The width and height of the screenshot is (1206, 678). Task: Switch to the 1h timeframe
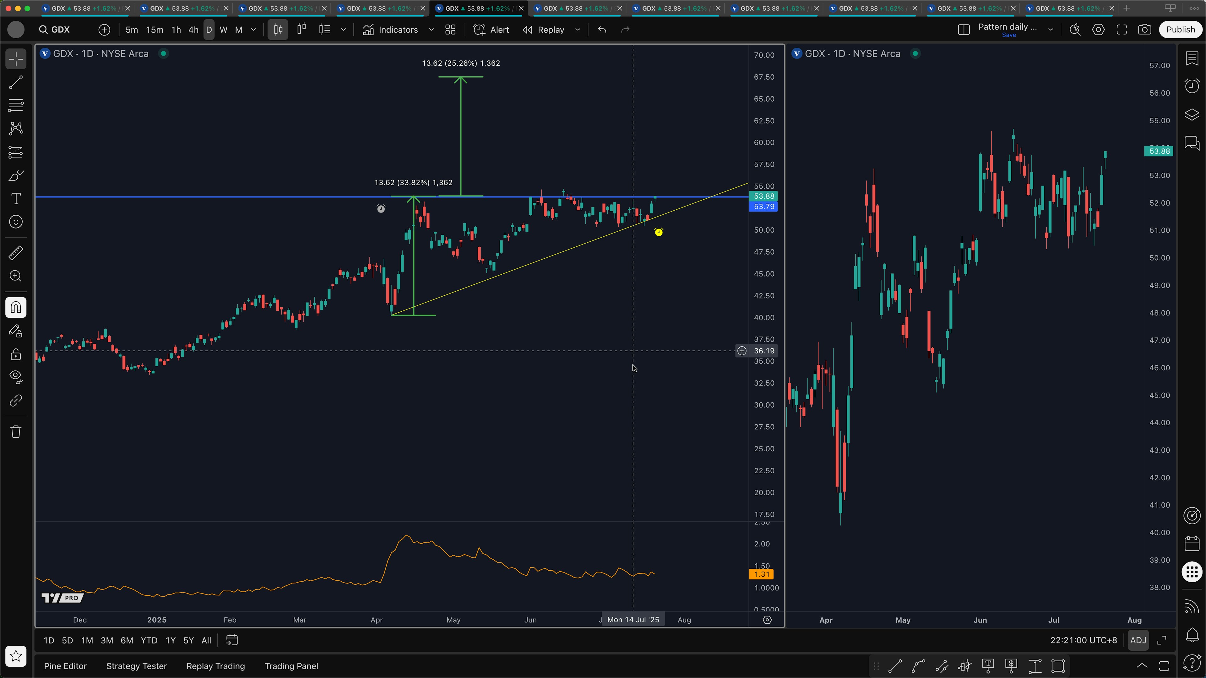point(176,30)
